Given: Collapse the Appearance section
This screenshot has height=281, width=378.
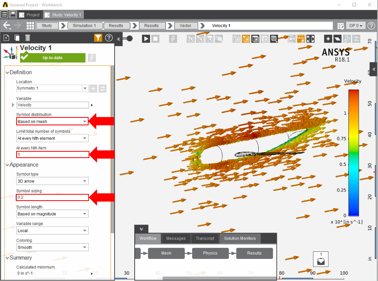Looking at the screenshot, I should click(7, 165).
